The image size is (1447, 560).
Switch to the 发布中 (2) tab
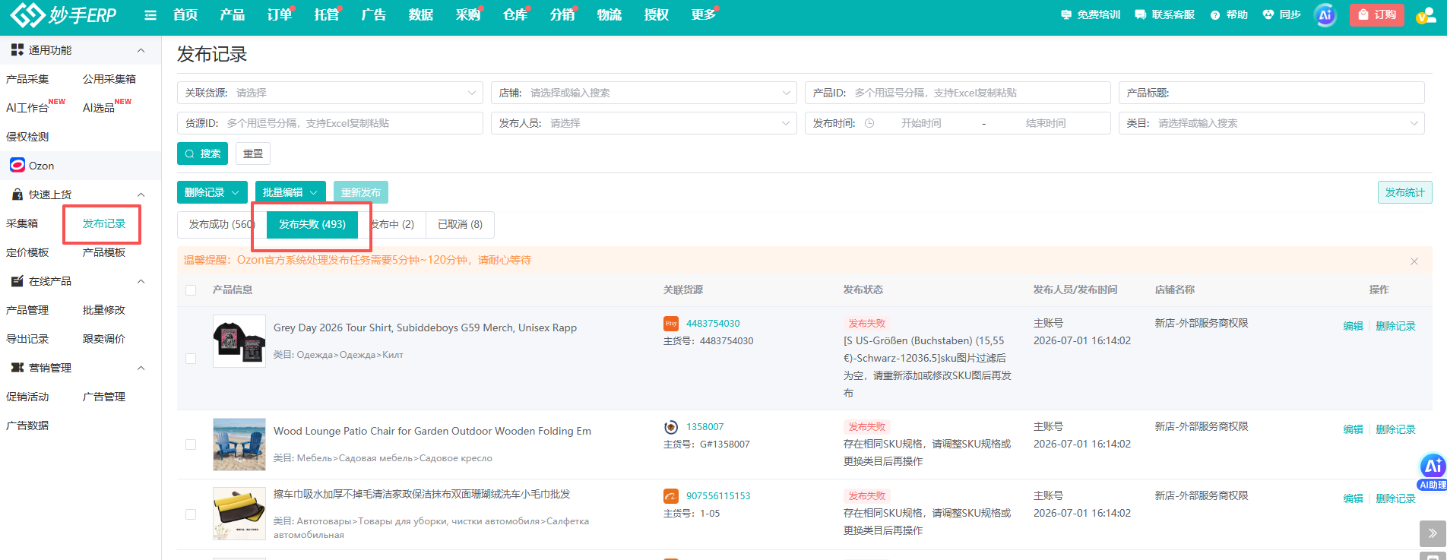coord(392,224)
